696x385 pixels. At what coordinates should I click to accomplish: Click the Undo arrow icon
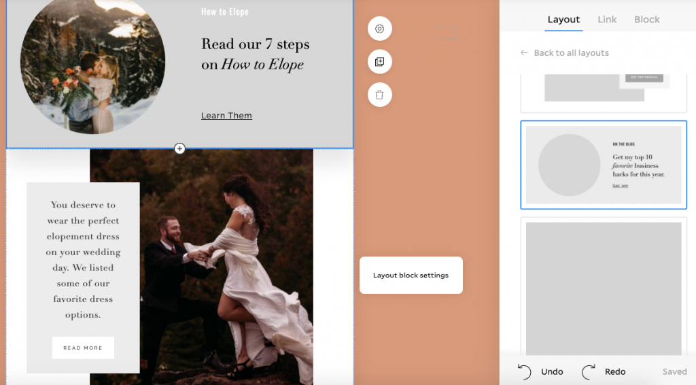pos(525,371)
